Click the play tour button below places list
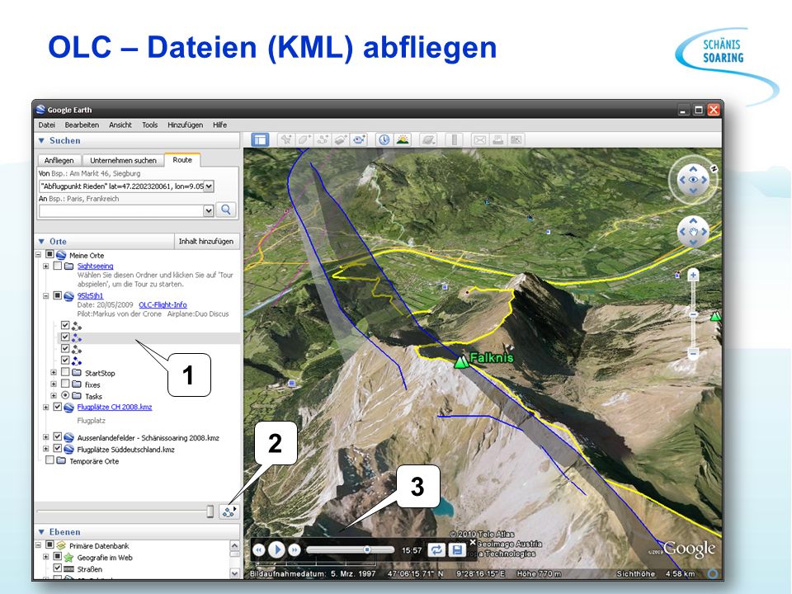The height and width of the screenshot is (594, 792). tap(229, 511)
